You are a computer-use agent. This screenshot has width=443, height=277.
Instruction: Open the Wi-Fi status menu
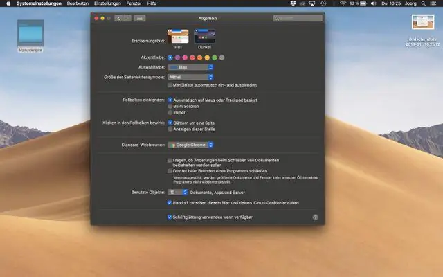(x=343, y=3)
